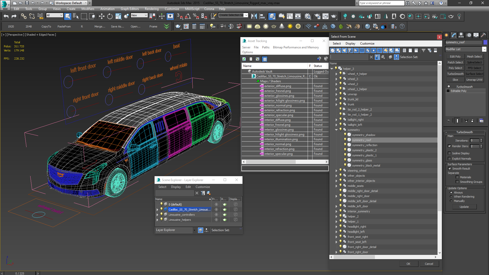Click the Undo arrow icon in main toolbar
Image resolution: width=489 pixels, height=275 pixels.
point(6,17)
